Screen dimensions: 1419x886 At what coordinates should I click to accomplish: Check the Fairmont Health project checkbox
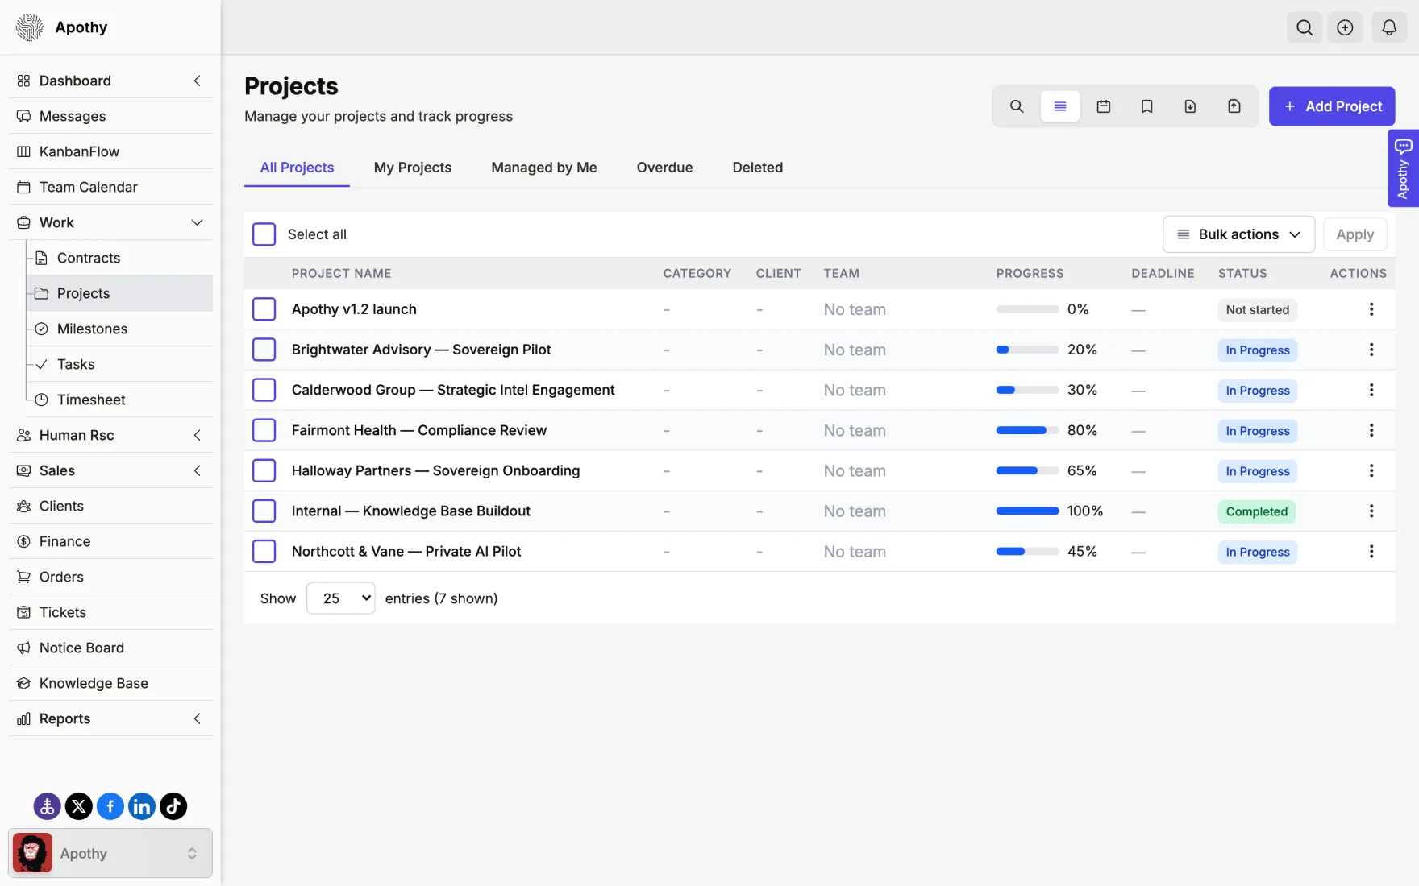click(x=264, y=430)
